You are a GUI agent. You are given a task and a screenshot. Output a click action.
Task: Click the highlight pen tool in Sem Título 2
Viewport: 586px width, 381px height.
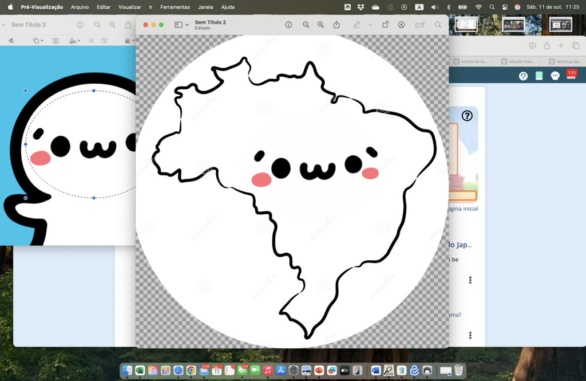pos(357,25)
